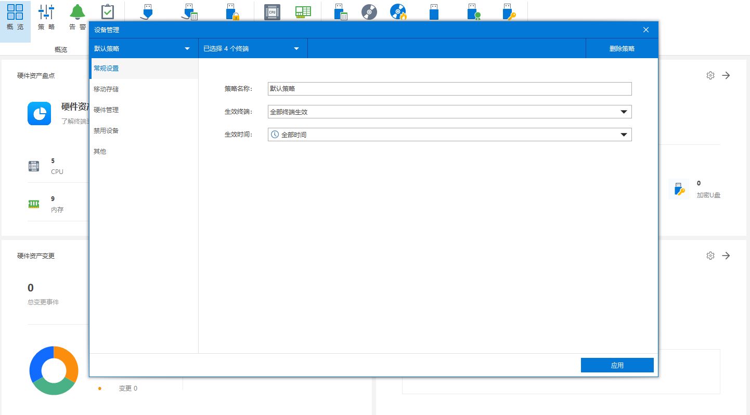Select the 禁用设备 tab
Image resolution: width=750 pixels, height=415 pixels.
(x=144, y=131)
